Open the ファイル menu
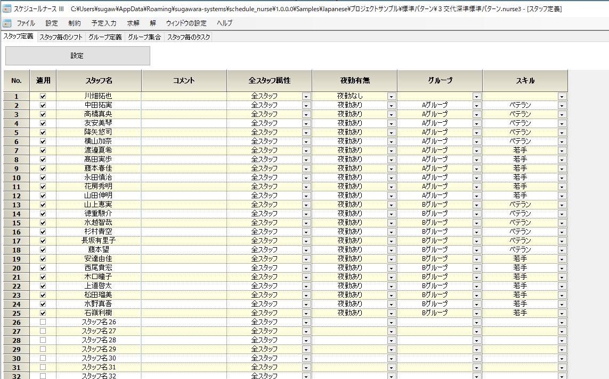 (x=26, y=23)
